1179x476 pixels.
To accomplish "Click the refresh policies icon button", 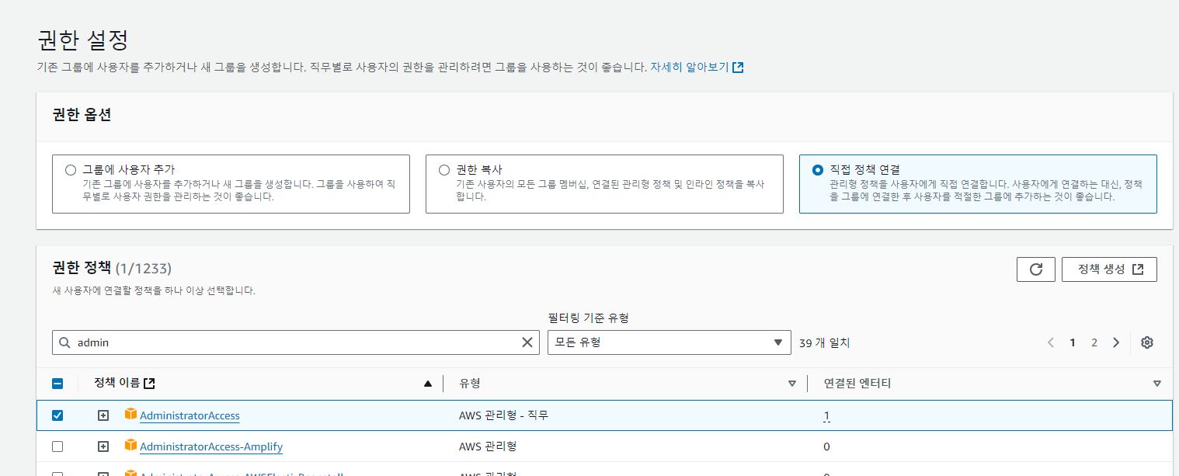I will click(x=1035, y=269).
